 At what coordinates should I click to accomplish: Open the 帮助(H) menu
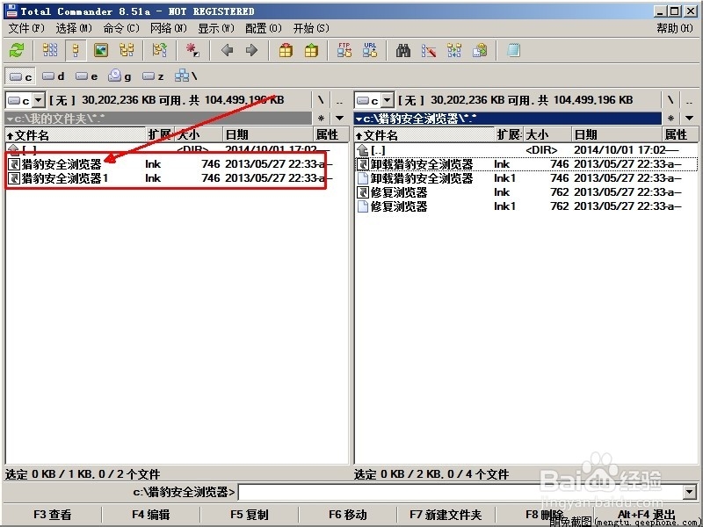pos(675,28)
